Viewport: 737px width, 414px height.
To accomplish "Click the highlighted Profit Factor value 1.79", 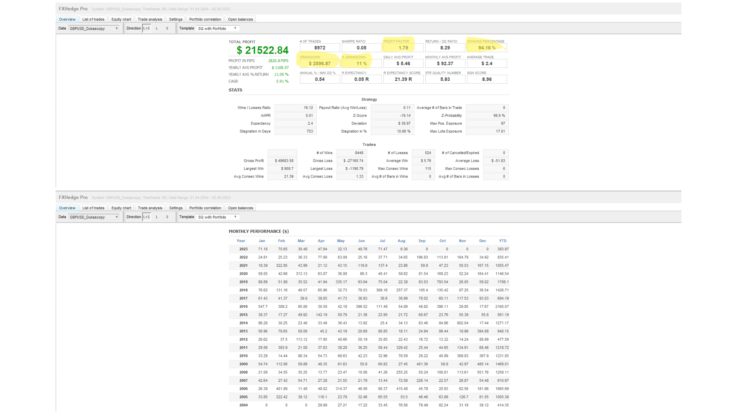I will 403,48.
